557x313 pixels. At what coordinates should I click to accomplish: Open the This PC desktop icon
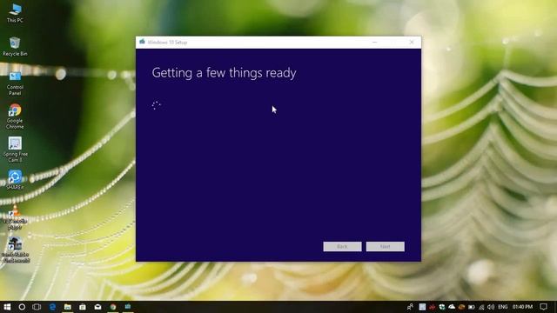[x=15, y=14]
